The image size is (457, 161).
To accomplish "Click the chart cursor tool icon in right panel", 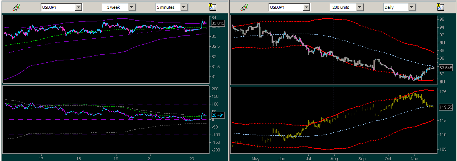I will (244, 7).
